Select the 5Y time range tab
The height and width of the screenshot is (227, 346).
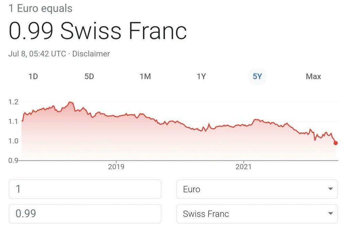(x=257, y=76)
